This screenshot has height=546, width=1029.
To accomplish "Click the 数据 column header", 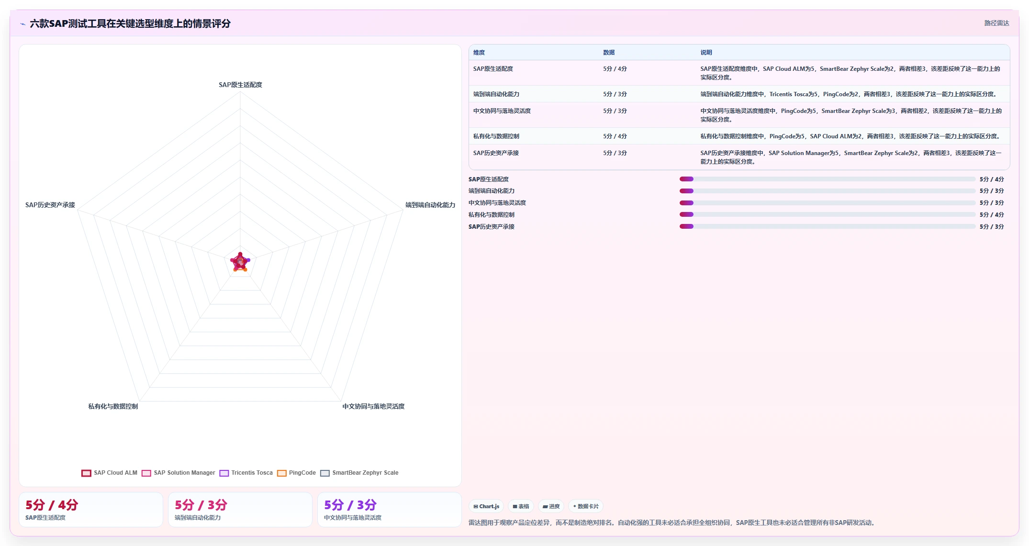I will 609,53.
